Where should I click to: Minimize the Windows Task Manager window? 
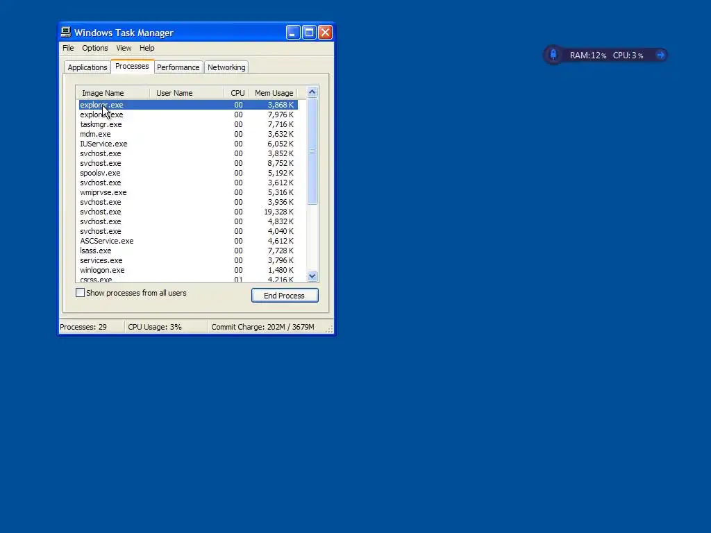tap(293, 32)
